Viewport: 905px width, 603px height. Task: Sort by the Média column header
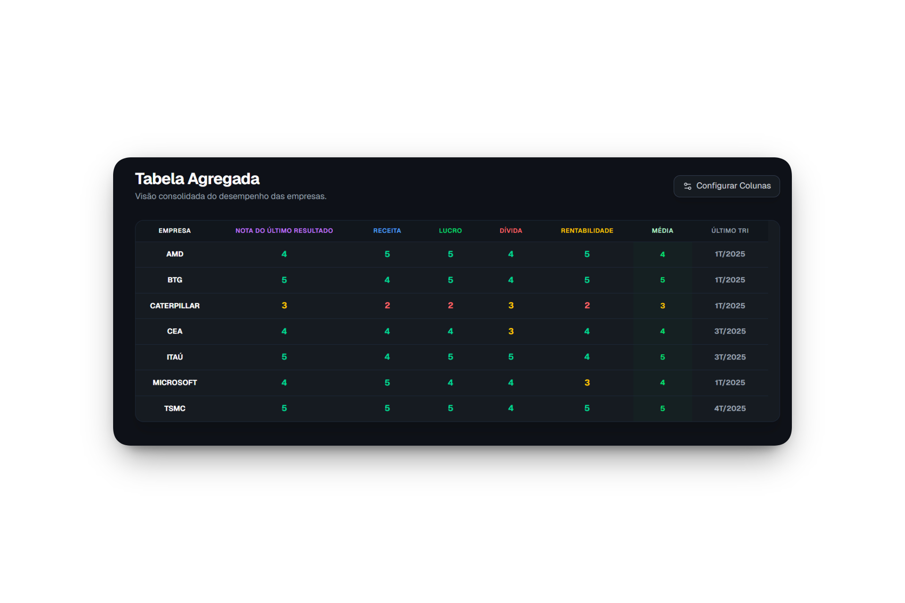coord(662,230)
